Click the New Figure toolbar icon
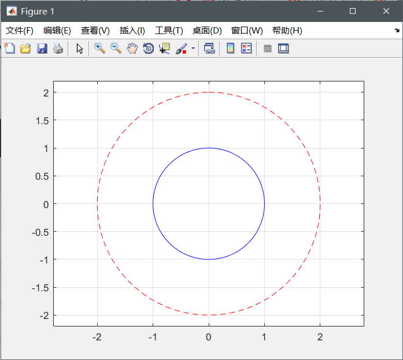 [x=10, y=49]
